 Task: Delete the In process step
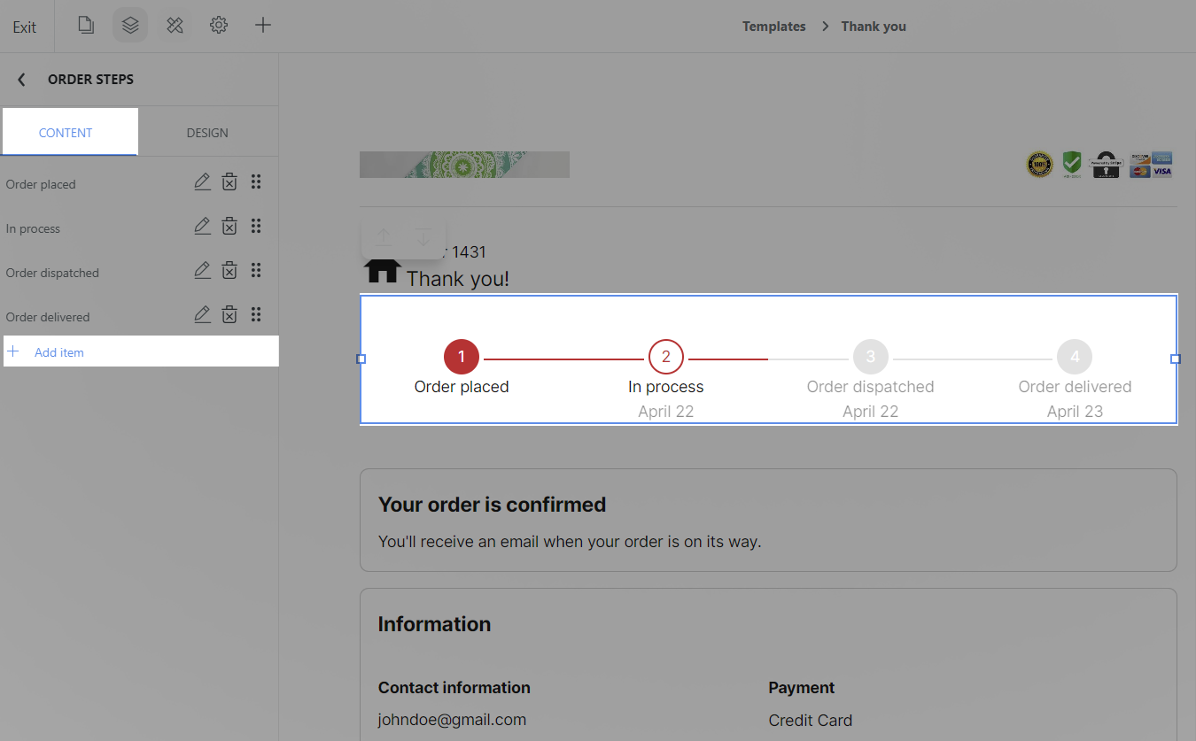229,227
